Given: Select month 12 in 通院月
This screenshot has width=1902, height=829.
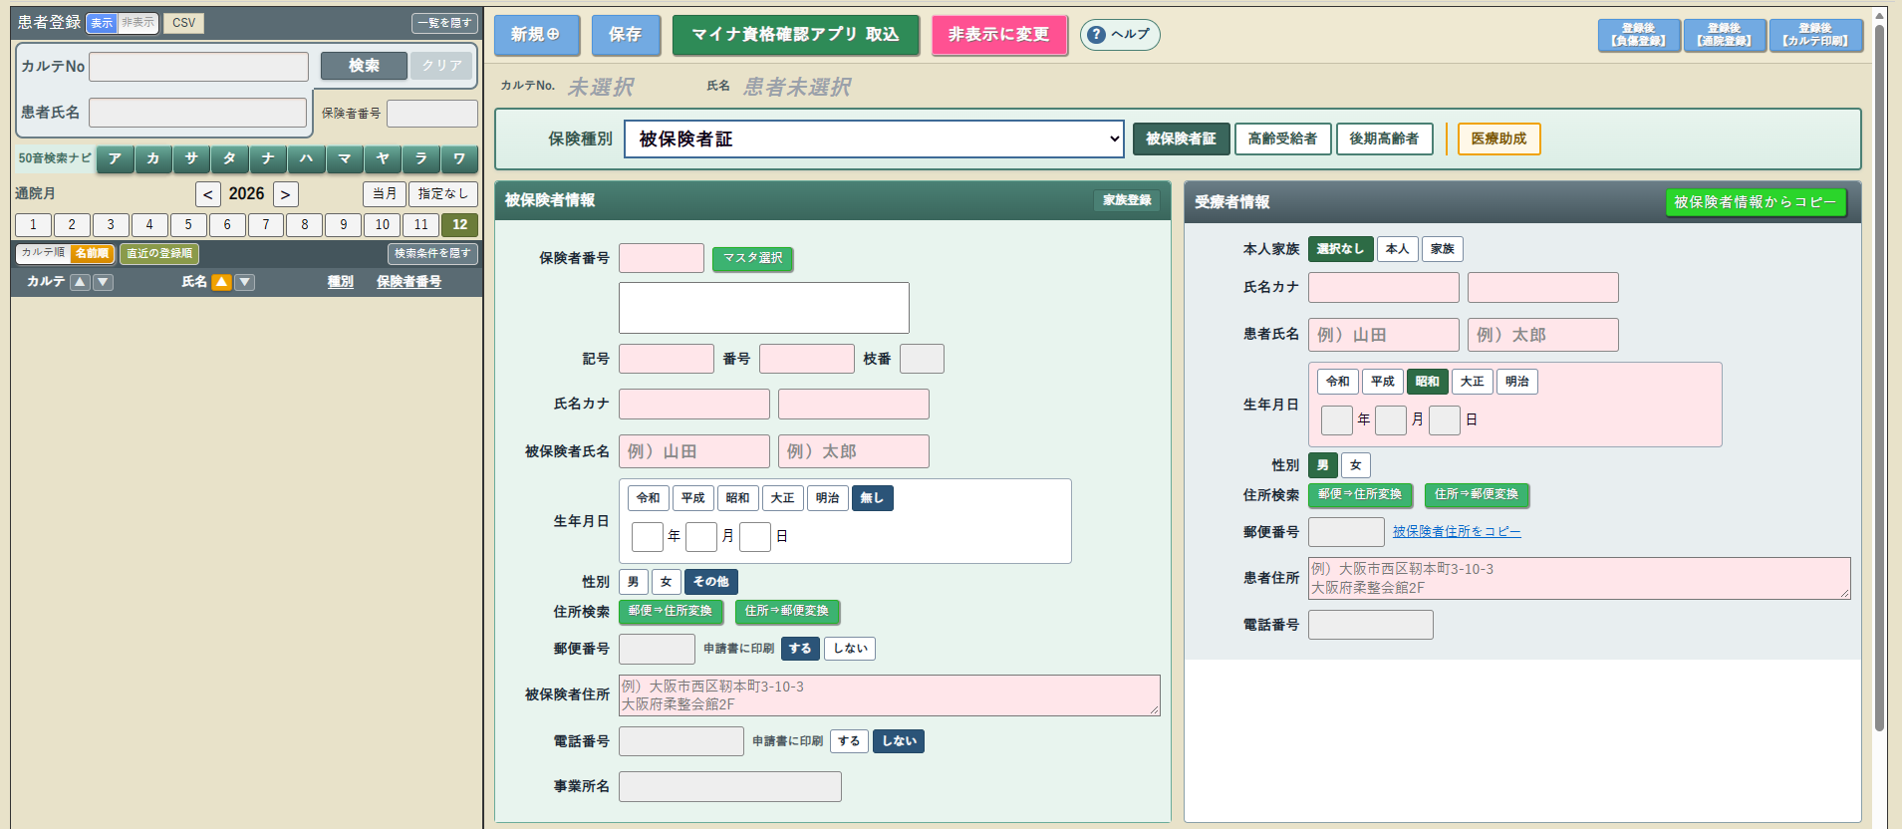Looking at the screenshot, I should pyautogui.click(x=459, y=225).
